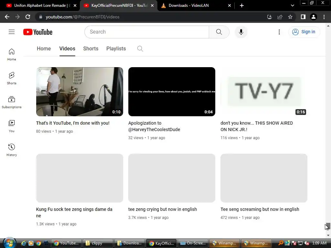
Task: Click the address bar URL
Action: pyautogui.click(x=82, y=17)
